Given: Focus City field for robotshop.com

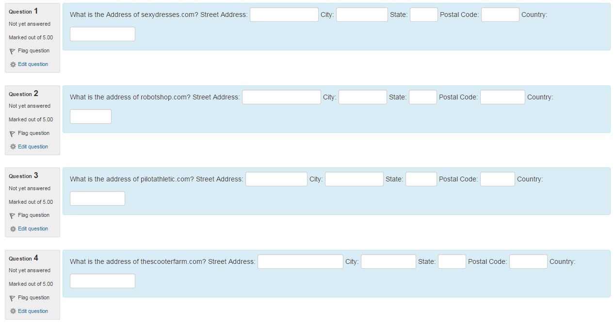Looking at the screenshot, I should (x=363, y=97).
